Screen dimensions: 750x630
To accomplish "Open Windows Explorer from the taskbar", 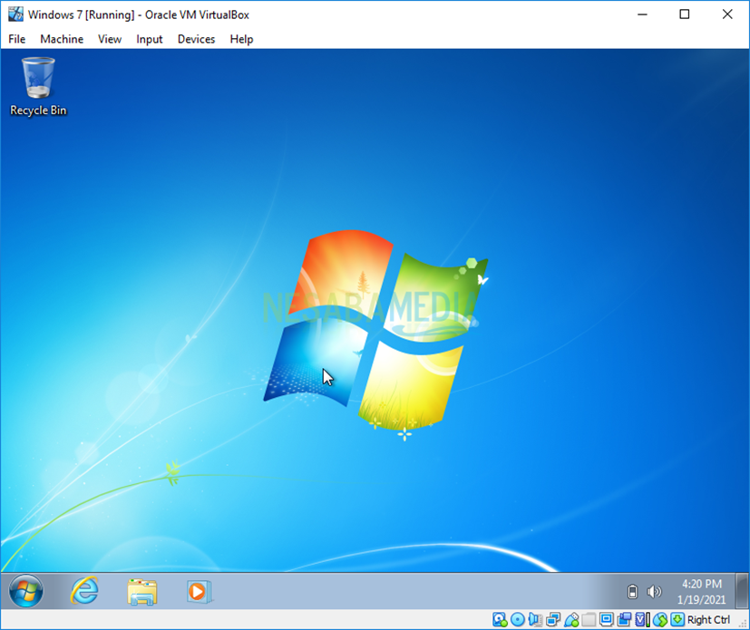I will [141, 592].
